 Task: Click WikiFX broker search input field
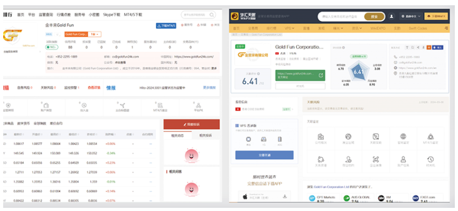[x=341, y=17]
